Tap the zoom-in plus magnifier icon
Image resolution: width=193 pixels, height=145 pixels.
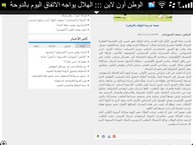point(3,143)
